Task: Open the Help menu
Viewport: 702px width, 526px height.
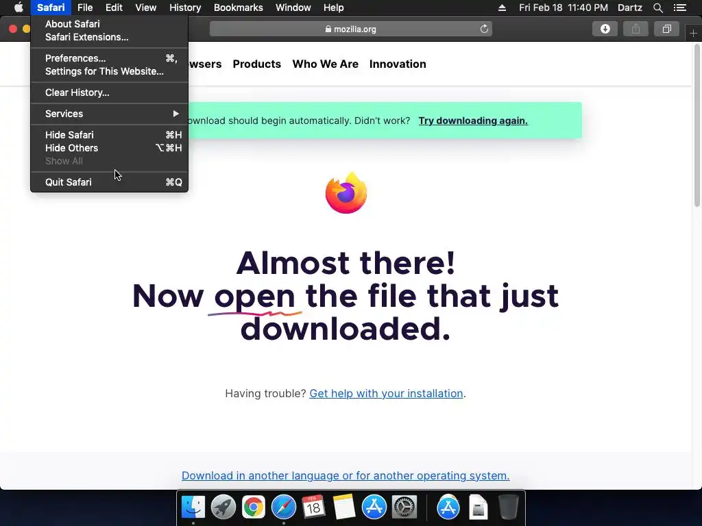Action: (x=334, y=8)
